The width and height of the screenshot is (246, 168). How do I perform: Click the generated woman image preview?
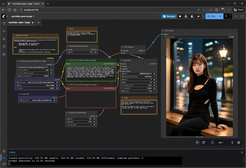pyautogui.click(x=199, y=87)
